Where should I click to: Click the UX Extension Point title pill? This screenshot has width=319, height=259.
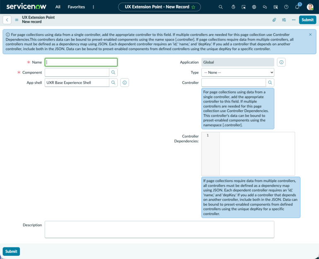(x=159, y=7)
